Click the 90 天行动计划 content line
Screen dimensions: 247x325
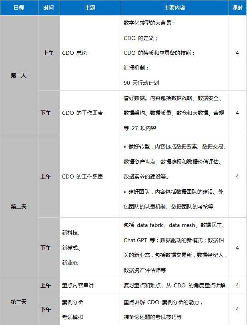141,83
